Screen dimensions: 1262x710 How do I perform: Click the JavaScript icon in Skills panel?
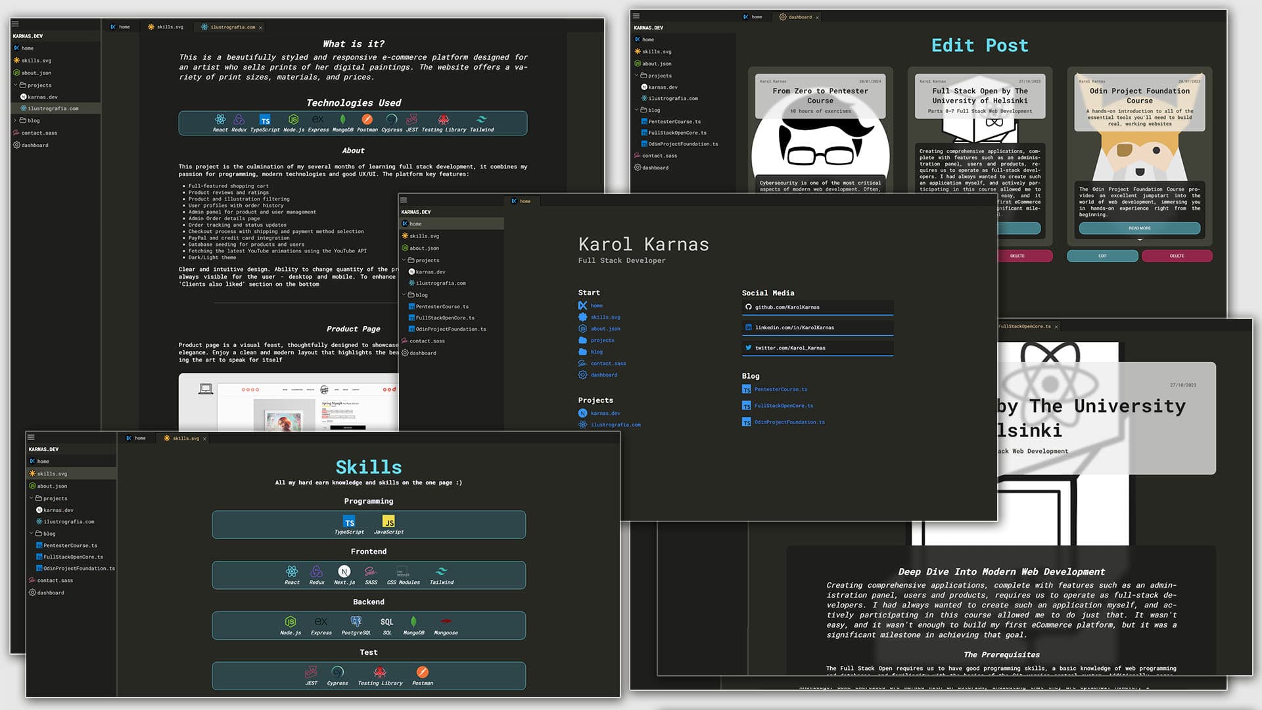click(x=388, y=522)
